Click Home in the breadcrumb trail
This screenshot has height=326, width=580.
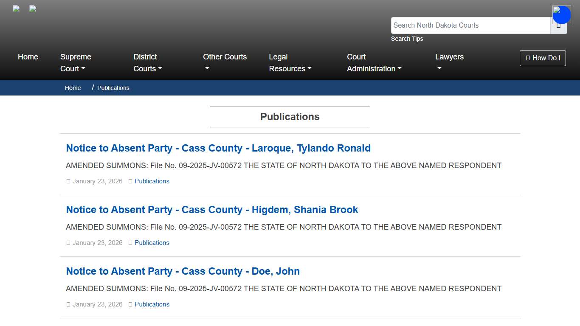(73, 88)
